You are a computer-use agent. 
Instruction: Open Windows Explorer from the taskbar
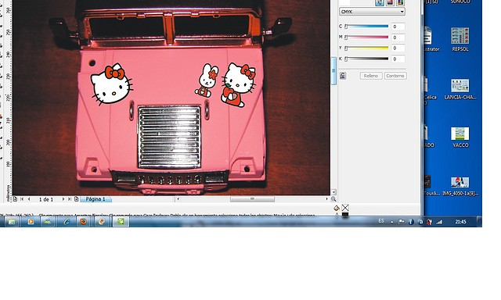tap(12, 222)
